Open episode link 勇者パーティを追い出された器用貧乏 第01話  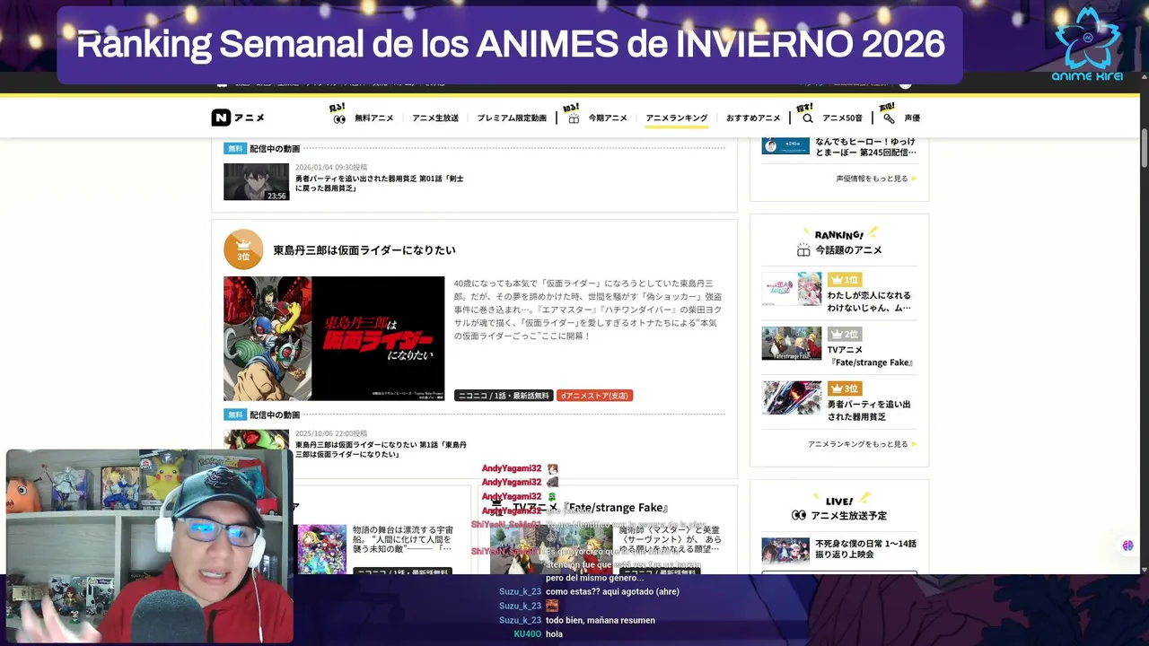pyautogui.click(x=380, y=184)
